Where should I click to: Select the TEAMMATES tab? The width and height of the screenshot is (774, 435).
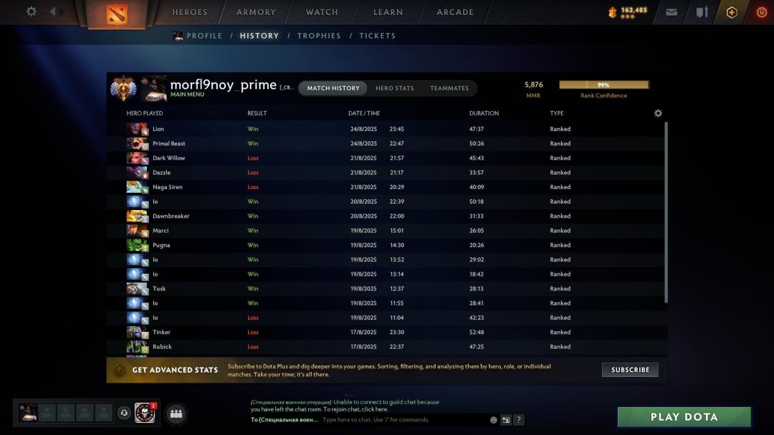(x=449, y=88)
